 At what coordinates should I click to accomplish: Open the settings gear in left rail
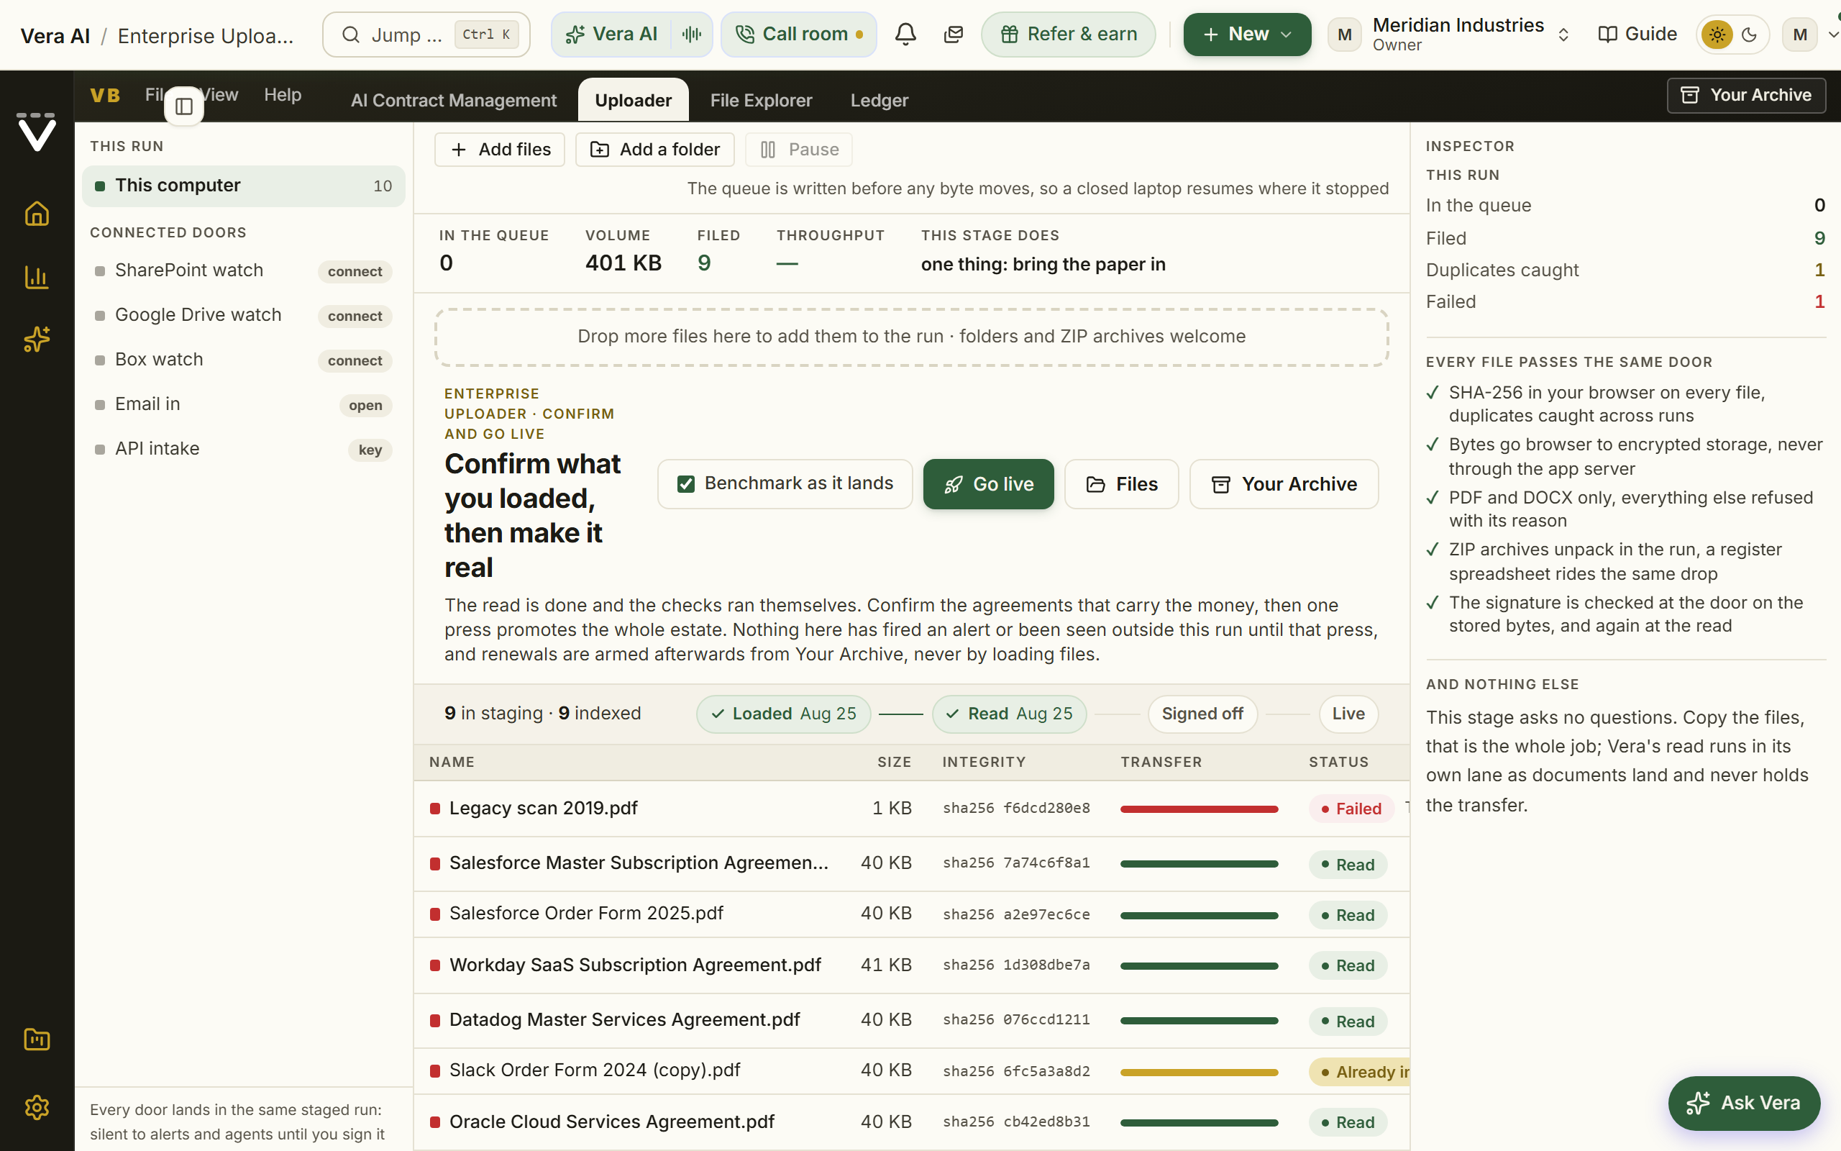point(37,1108)
